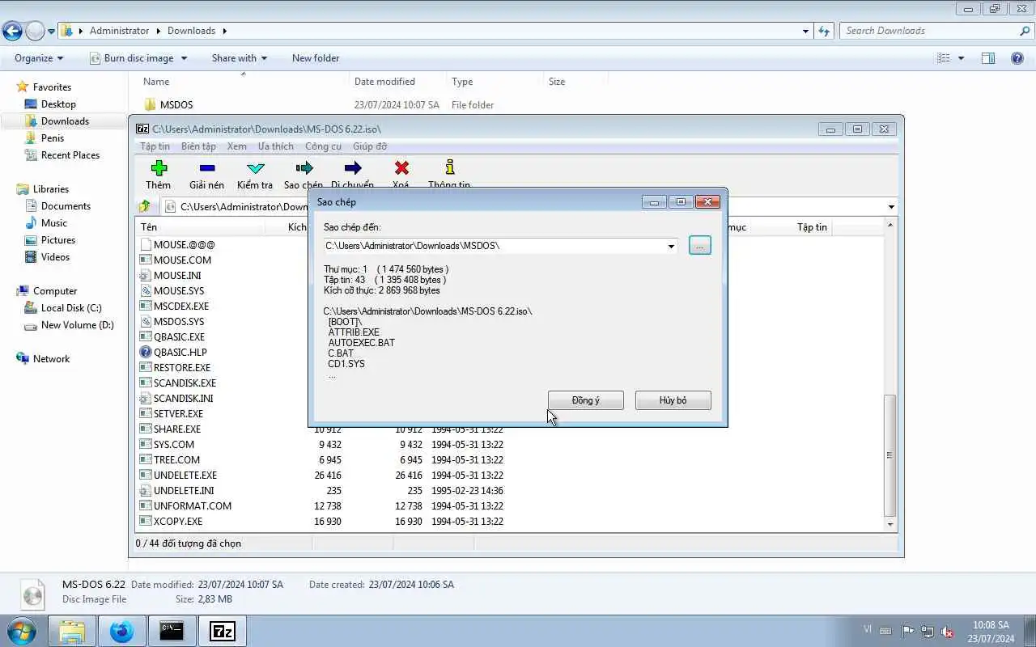Click the volume icon in system tray
This screenshot has height=647, width=1036.
click(946, 632)
